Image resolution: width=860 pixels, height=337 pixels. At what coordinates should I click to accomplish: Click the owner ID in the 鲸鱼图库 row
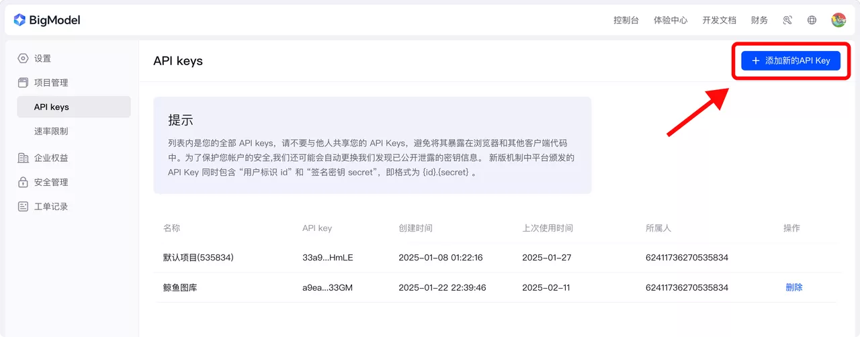[687, 287]
